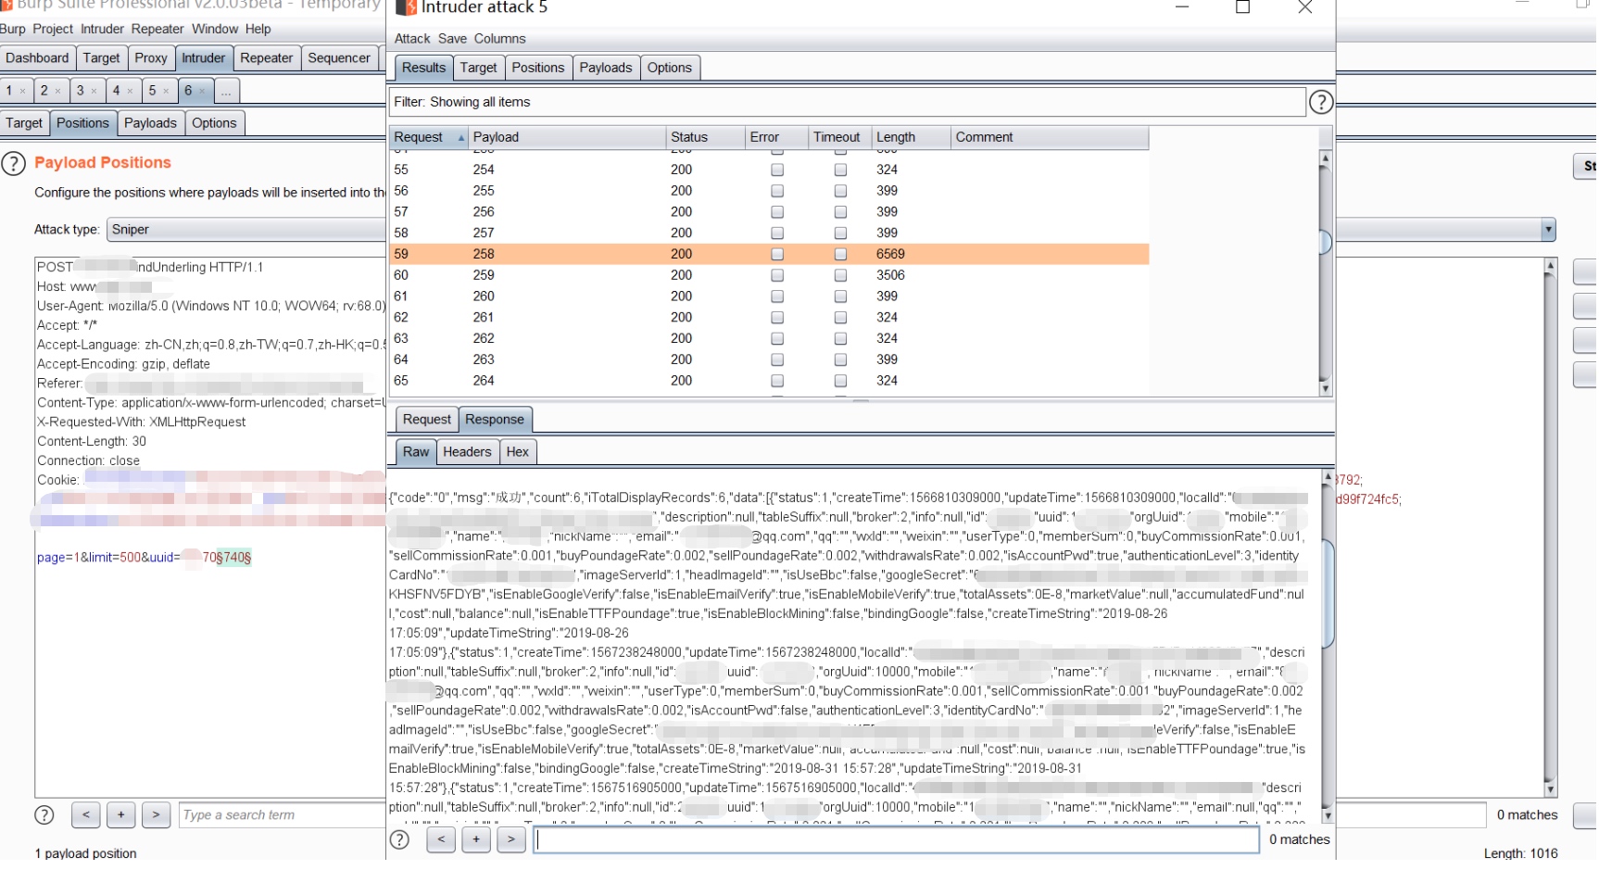Toggle Timeout checkbox for request 63
Viewport: 1599px width, 870px height.
840,339
